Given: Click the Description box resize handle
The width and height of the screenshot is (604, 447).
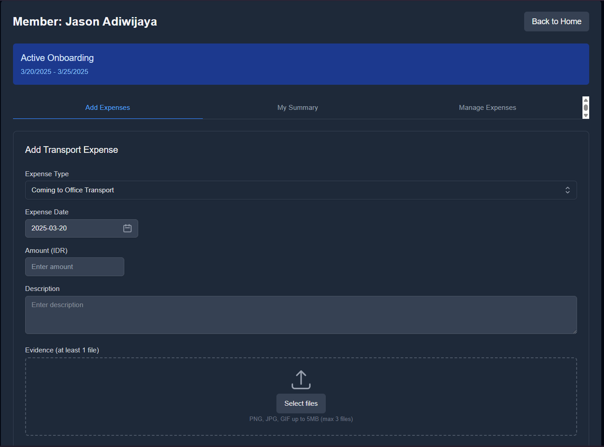Looking at the screenshot, I should pos(574,331).
